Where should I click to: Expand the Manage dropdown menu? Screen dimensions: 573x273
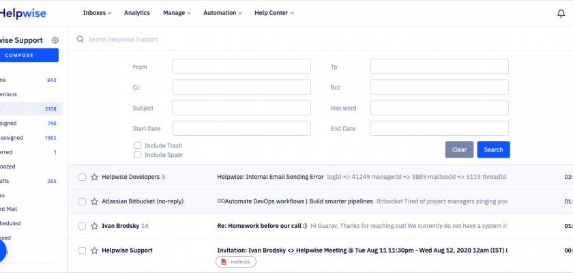[x=177, y=13]
